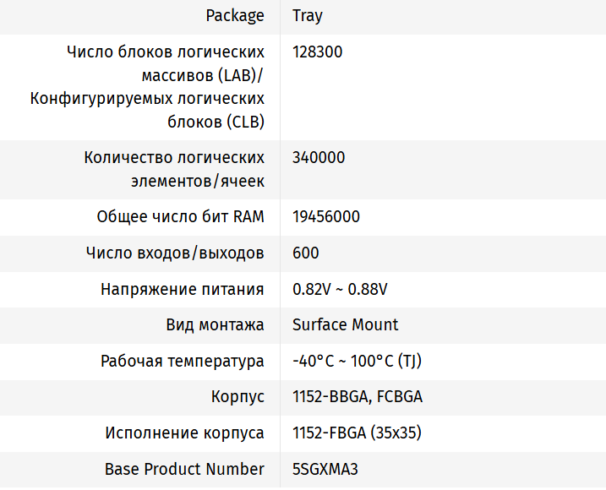Click the "Количество логических элементов/ячеек" label

[175, 169]
